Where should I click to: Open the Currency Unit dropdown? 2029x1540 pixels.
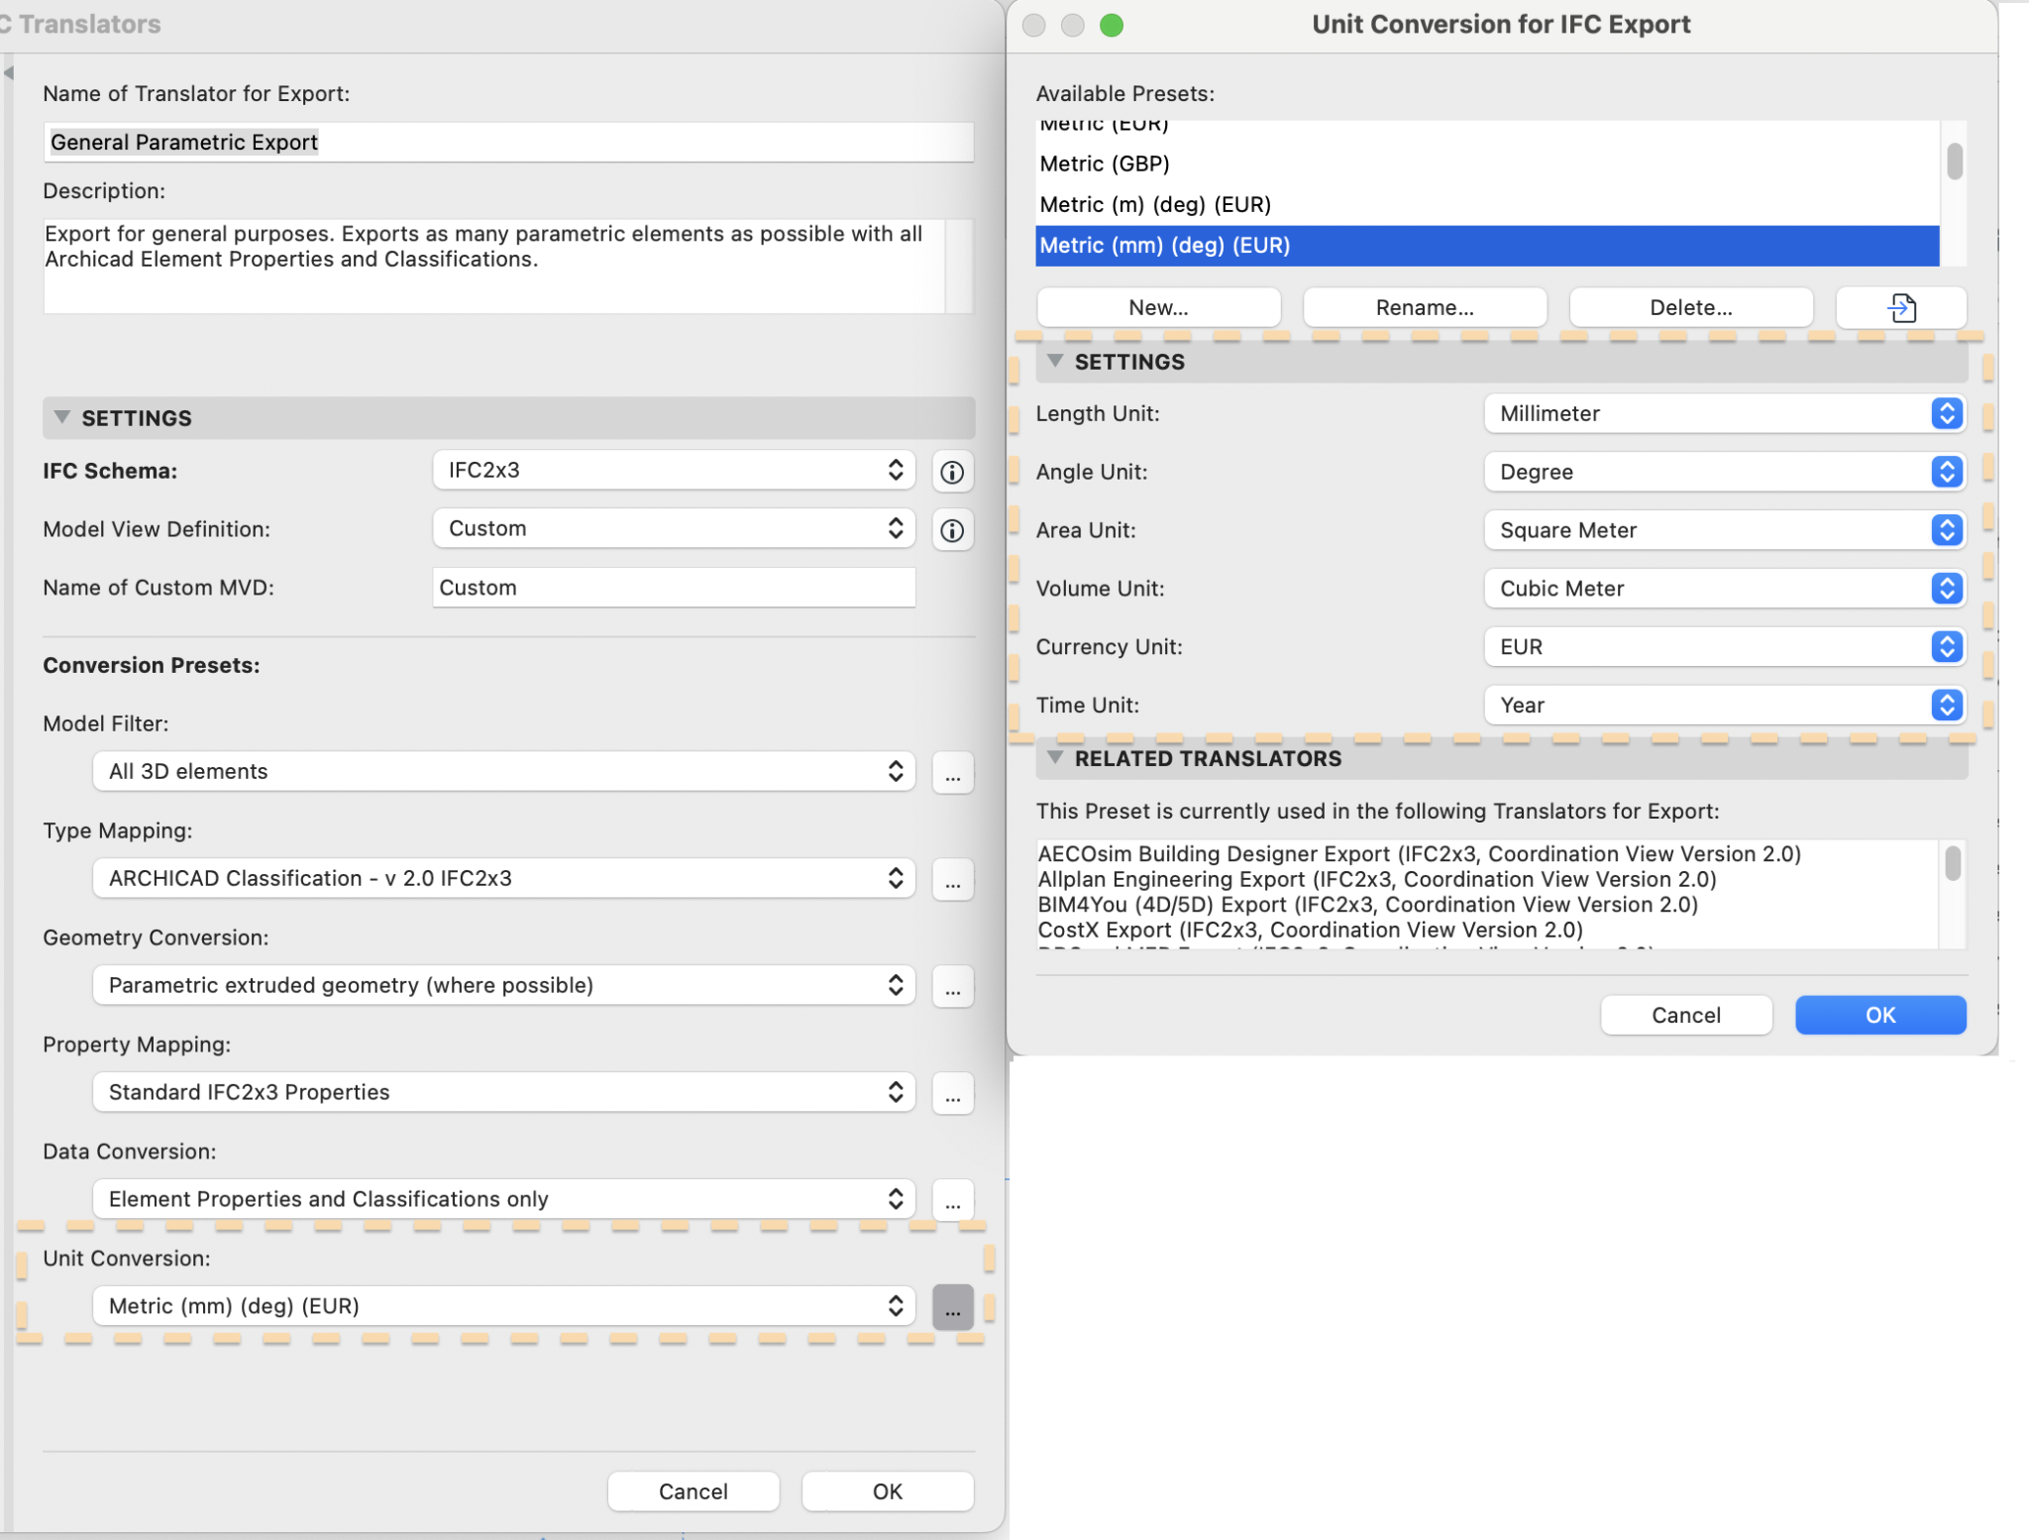coord(1724,647)
